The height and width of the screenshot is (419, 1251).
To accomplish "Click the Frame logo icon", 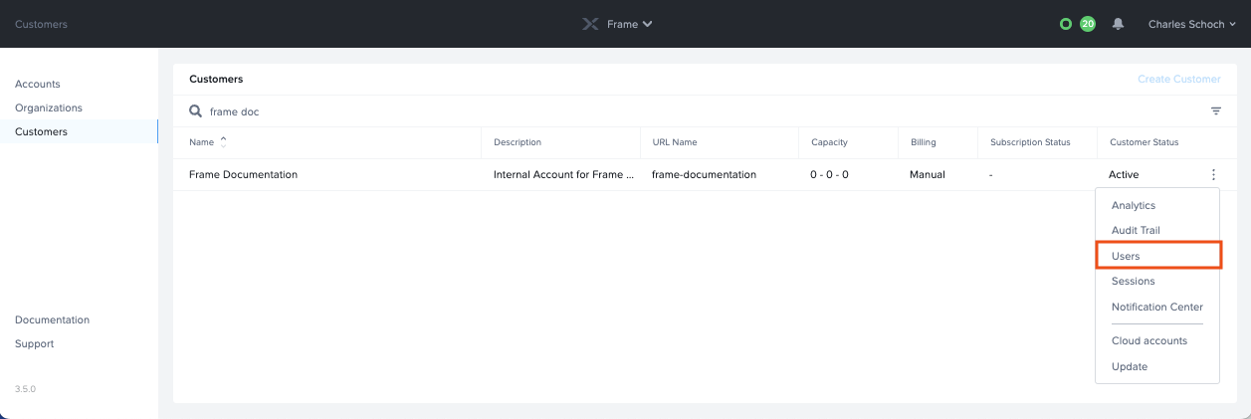I will pos(591,24).
